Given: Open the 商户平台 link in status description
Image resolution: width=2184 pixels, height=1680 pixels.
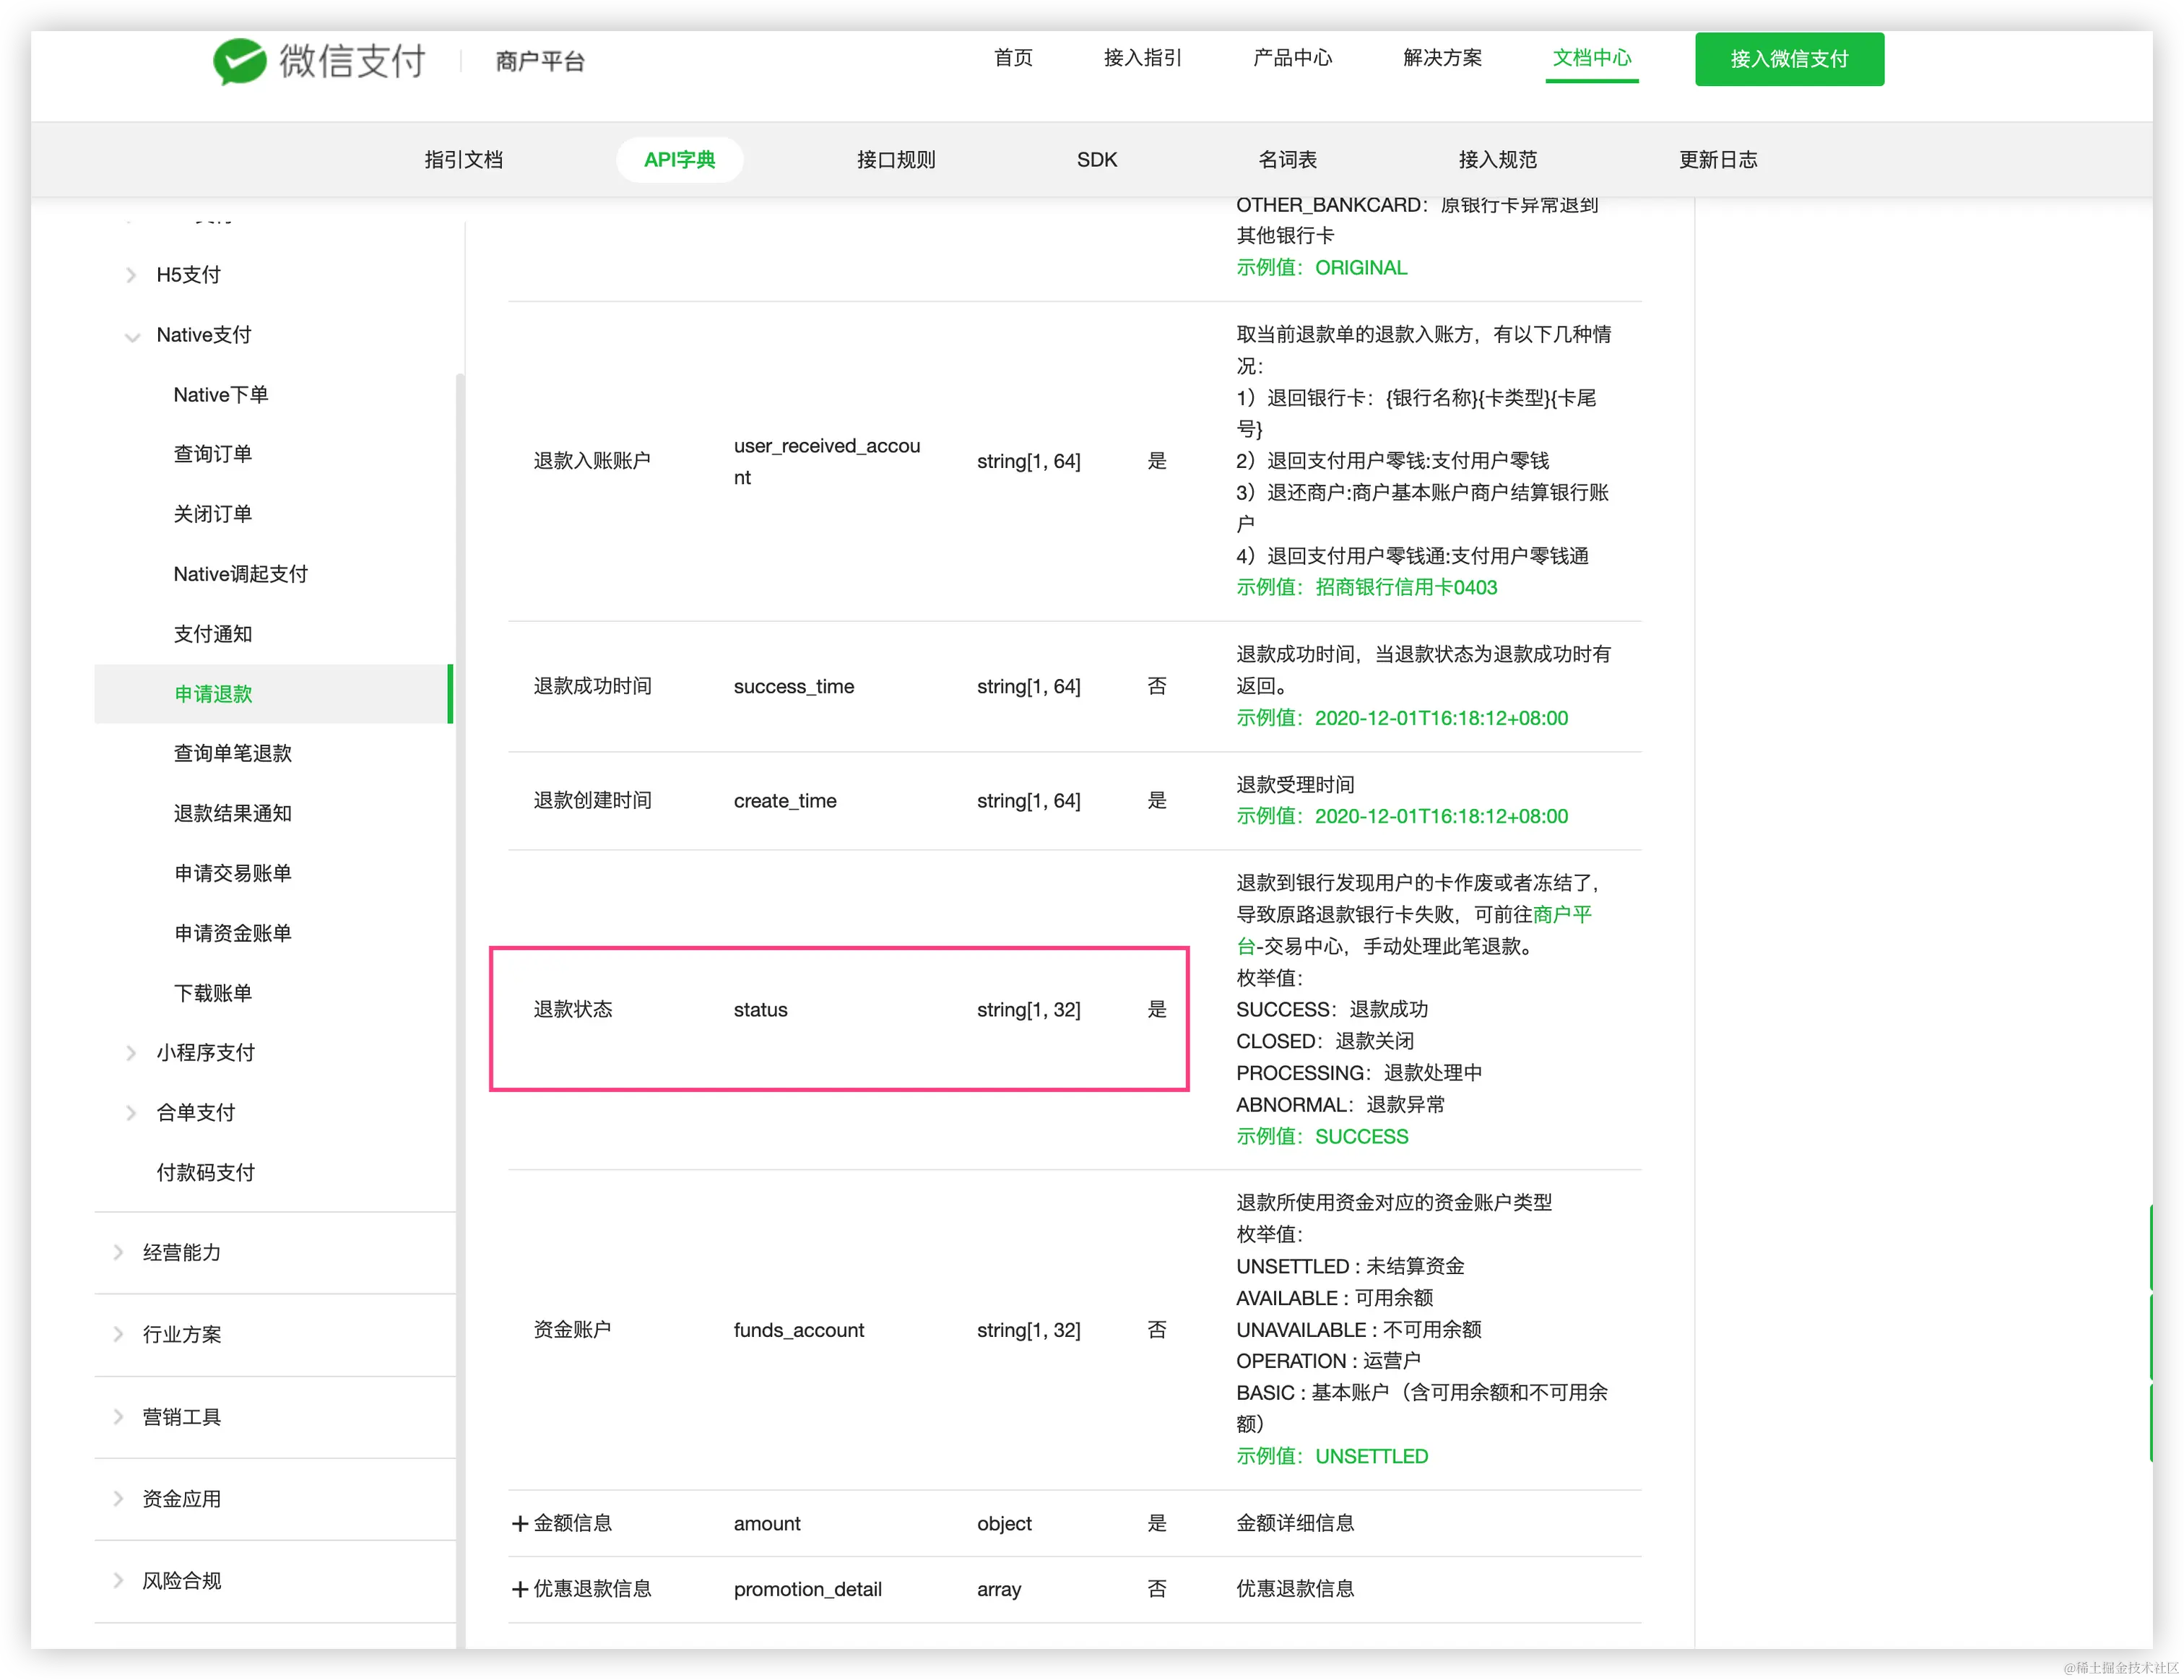Looking at the screenshot, I should tap(1561, 914).
